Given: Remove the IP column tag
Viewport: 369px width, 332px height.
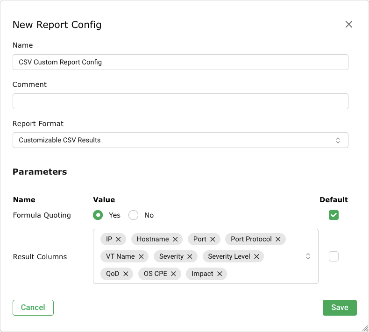Looking at the screenshot, I should [118, 239].
